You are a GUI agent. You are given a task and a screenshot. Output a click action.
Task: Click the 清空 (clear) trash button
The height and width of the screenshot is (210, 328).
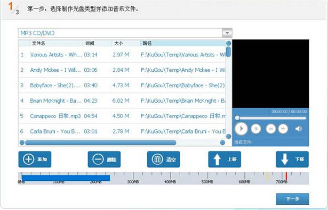(163, 159)
